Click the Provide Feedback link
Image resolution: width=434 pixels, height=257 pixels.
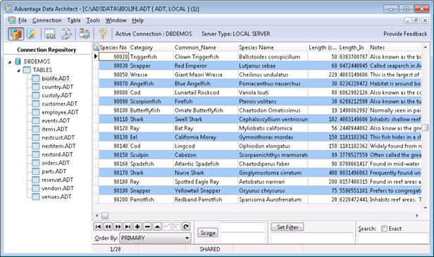405,34
